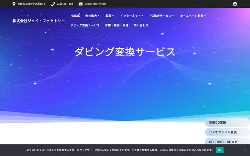Select the ダビング変換サービス menu item

85,25
